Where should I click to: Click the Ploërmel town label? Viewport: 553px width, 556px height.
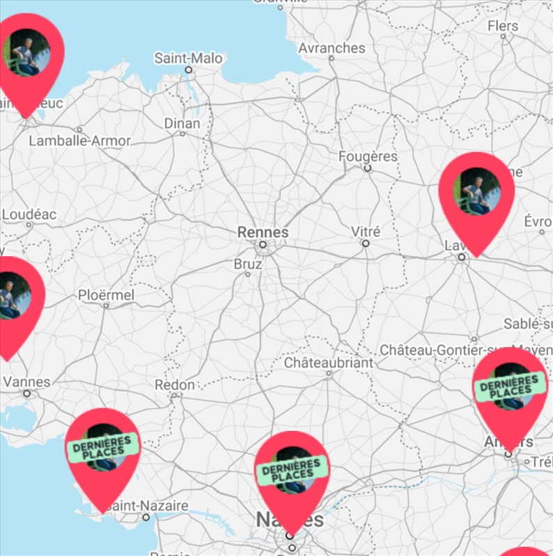(x=106, y=294)
